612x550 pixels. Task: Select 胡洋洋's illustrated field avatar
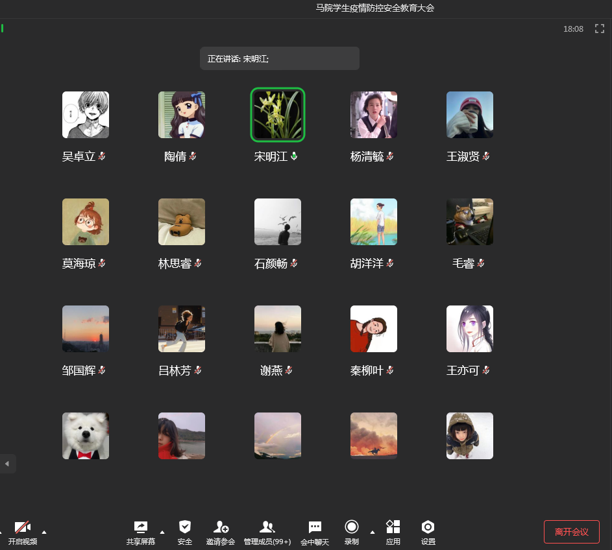point(374,222)
